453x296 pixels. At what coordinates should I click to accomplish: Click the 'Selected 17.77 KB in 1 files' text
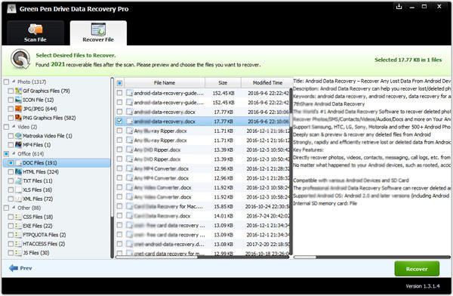(408, 60)
